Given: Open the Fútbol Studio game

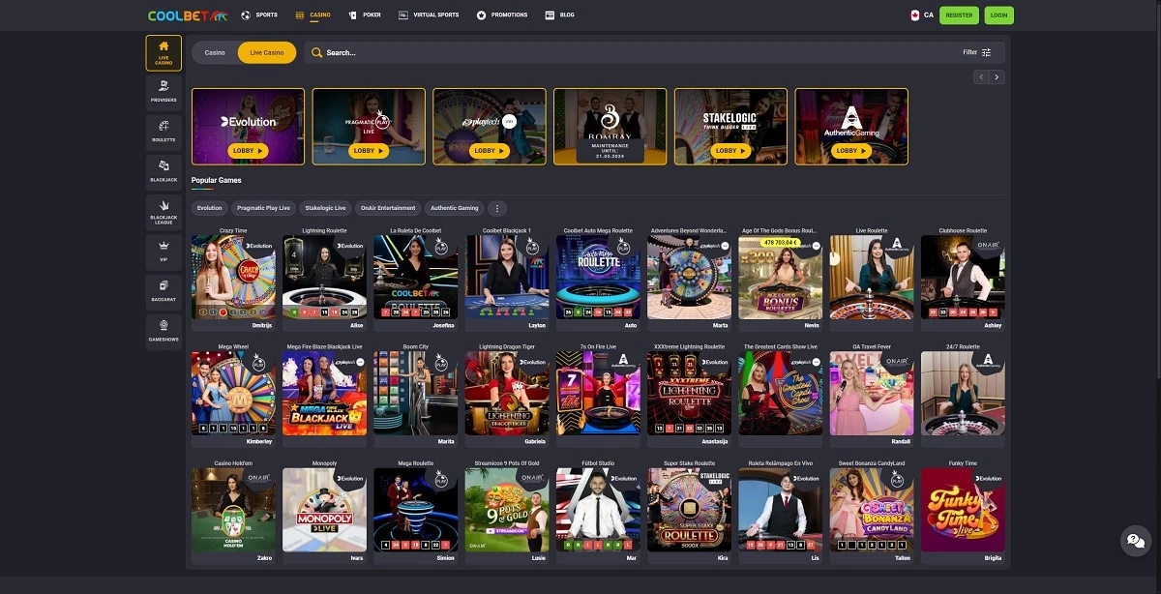Looking at the screenshot, I should (598, 510).
